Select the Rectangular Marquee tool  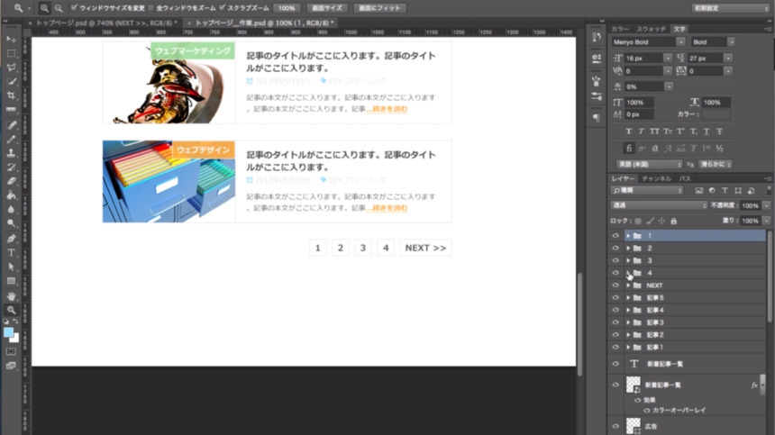pyautogui.click(x=11, y=53)
